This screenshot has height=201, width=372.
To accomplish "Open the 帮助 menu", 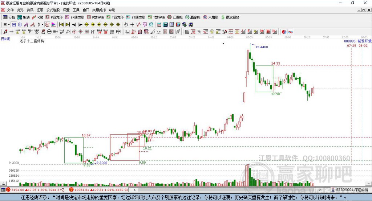I will pos(112,10).
